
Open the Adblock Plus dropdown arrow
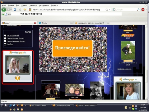point(147,10)
